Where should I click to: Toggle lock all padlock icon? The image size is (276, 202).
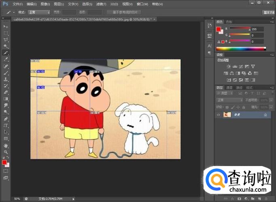tap(244, 107)
